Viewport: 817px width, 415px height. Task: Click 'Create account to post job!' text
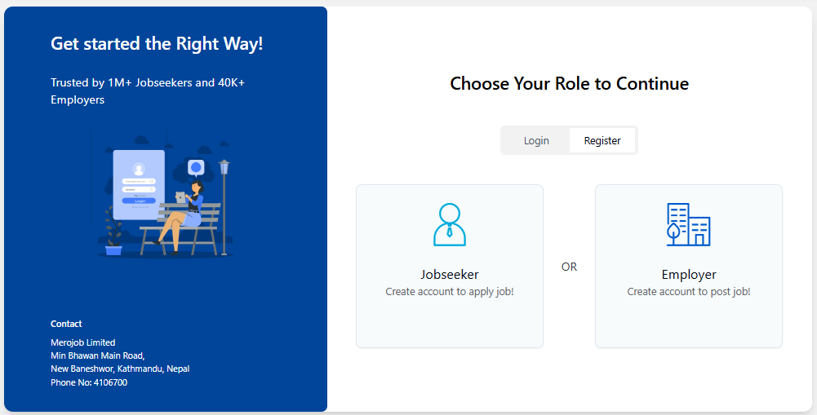(689, 292)
